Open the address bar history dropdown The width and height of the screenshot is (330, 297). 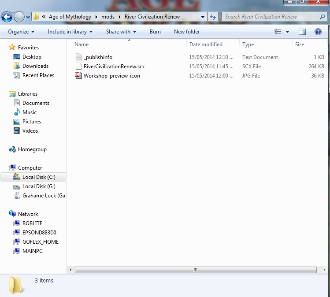pyautogui.click(x=203, y=17)
